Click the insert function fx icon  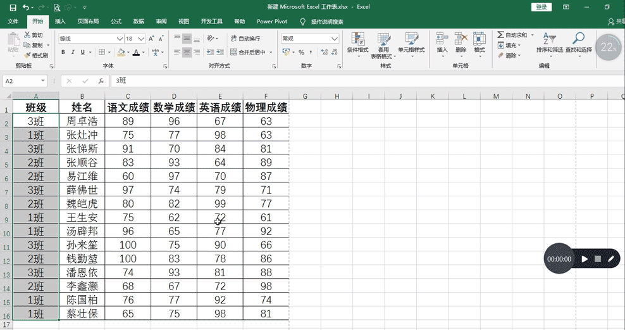point(101,81)
